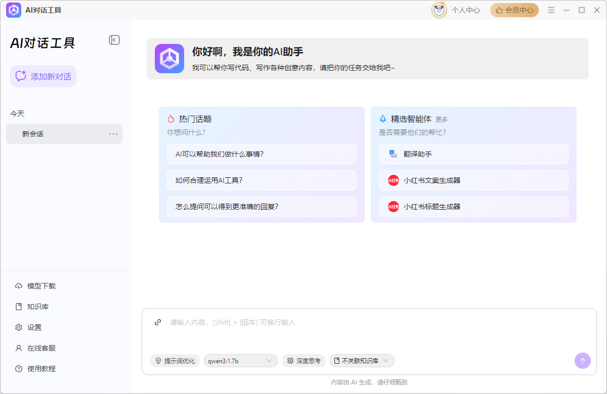Click 更多 next to 精选智能体

442,120
